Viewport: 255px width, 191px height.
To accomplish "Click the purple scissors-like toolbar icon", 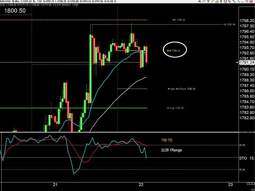I will point(204,1).
